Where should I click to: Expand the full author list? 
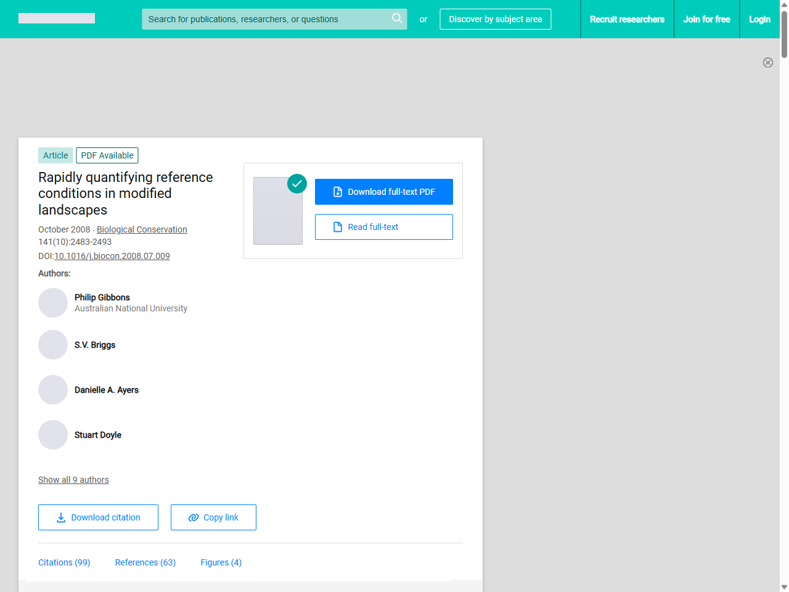click(x=73, y=480)
